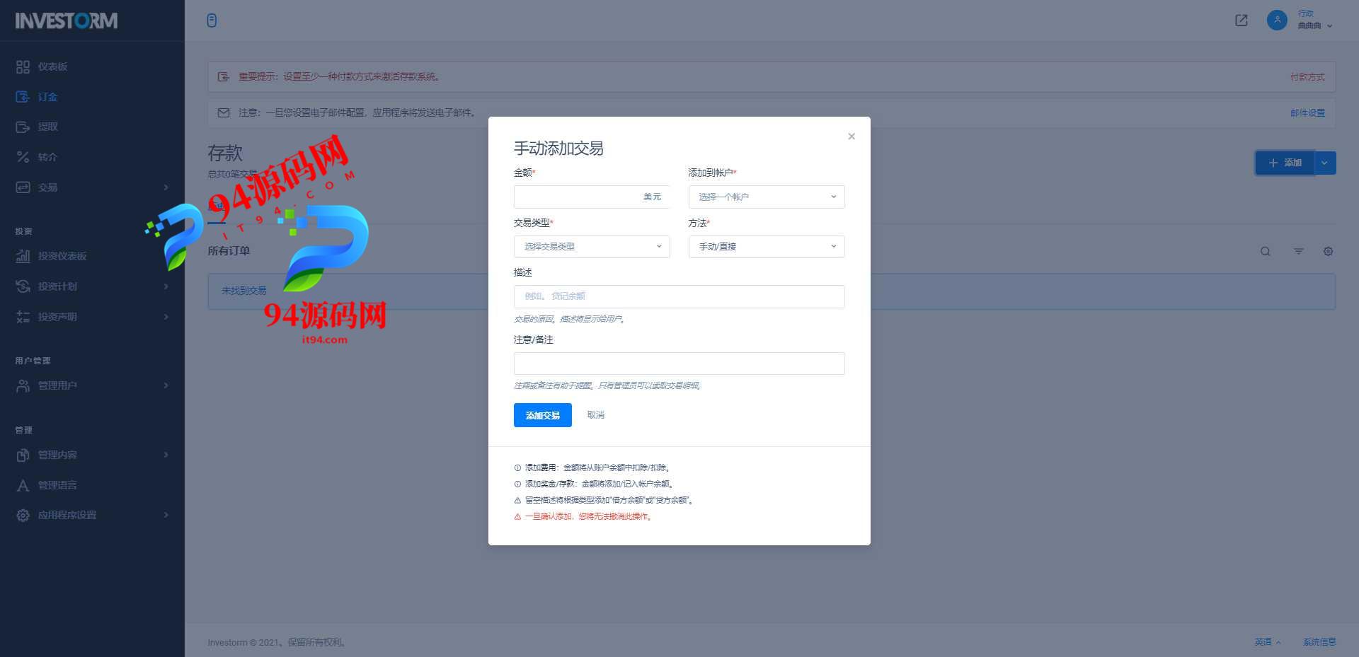Close the manual add transaction dialog
Screen dimensions: 1359x657
point(851,136)
